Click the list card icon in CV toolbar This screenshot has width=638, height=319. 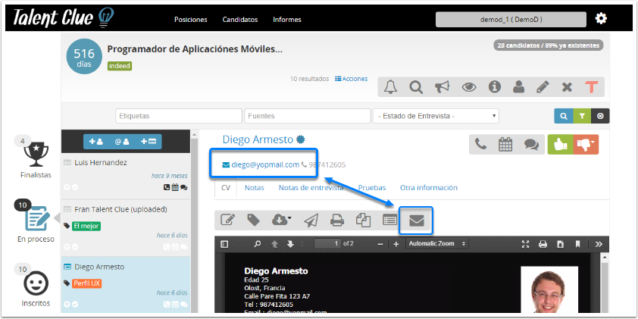(x=389, y=220)
